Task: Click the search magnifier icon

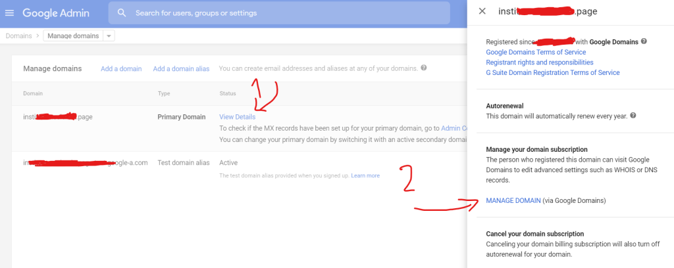Action: point(122,13)
